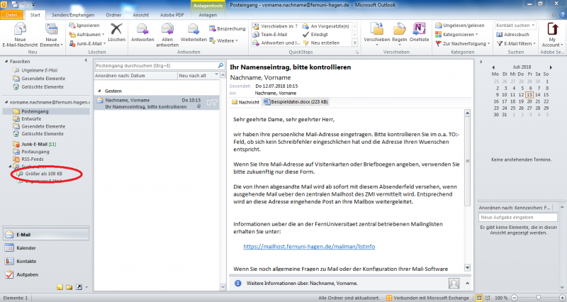Screen dimensions: 567x302
Task: Open the Adobe PDF tab
Action: click(x=172, y=15)
